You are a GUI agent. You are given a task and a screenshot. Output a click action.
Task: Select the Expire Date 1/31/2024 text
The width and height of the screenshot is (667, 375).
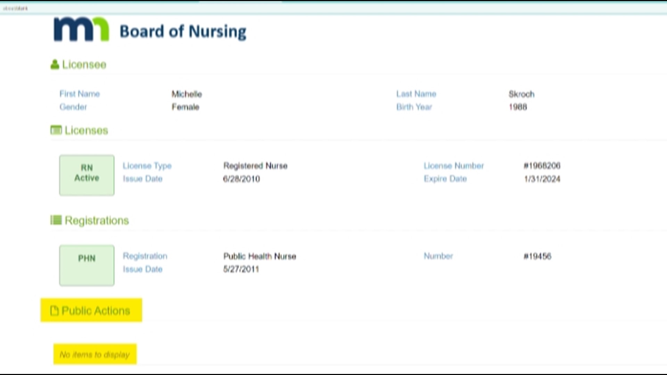point(543,179)
